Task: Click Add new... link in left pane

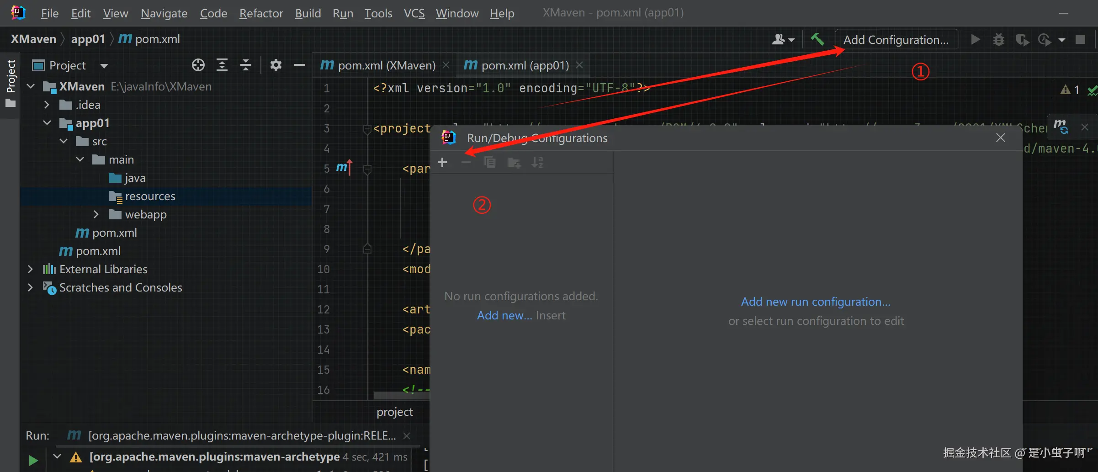Action: [504, 315]
